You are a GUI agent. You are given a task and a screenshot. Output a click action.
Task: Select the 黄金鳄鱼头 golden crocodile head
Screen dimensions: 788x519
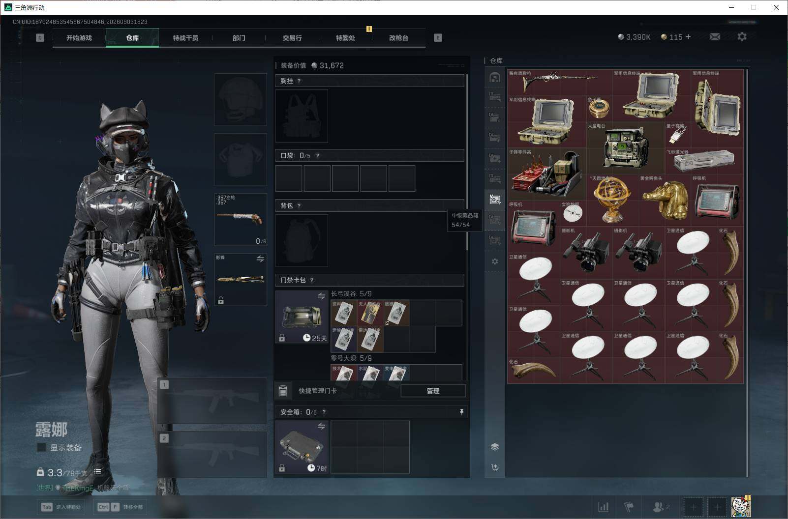pos(664,200)
